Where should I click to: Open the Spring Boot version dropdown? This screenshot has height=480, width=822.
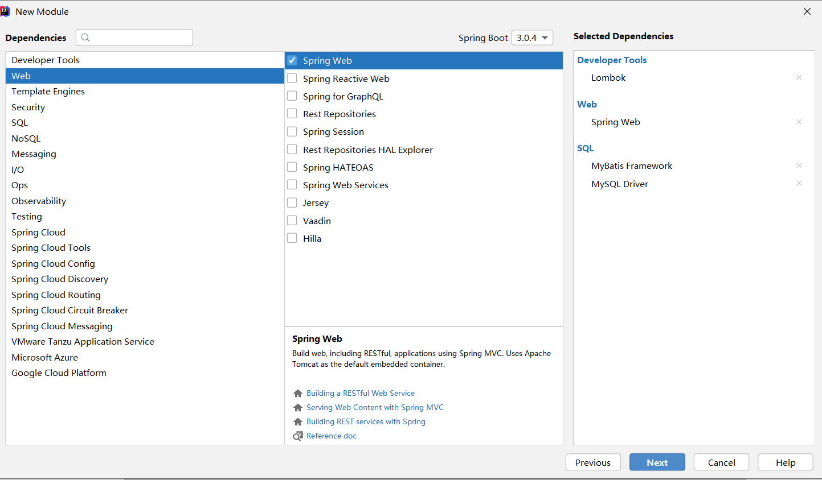pyautogui.click(x=532, y=38)
